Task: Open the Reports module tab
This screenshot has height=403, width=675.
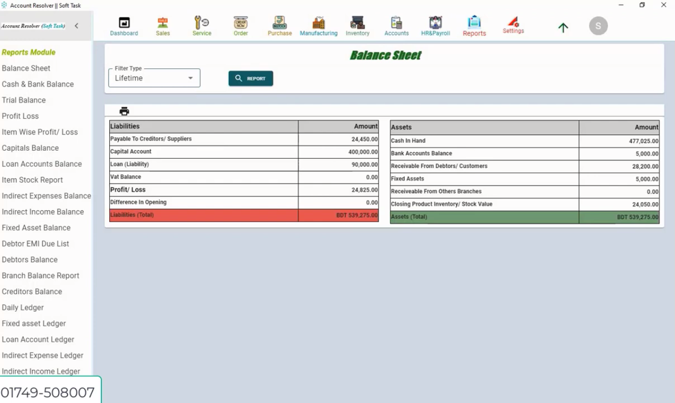Action: [474, 25]
